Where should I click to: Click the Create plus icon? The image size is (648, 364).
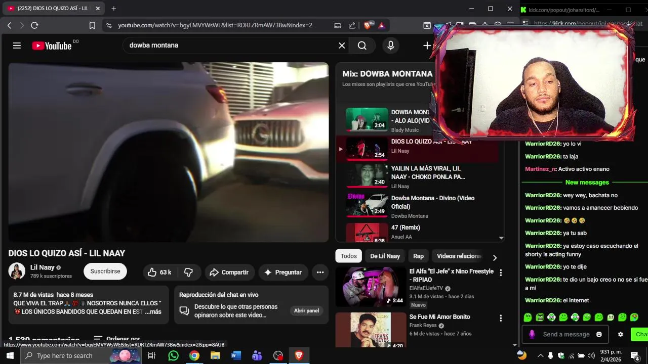click(427, 45)
